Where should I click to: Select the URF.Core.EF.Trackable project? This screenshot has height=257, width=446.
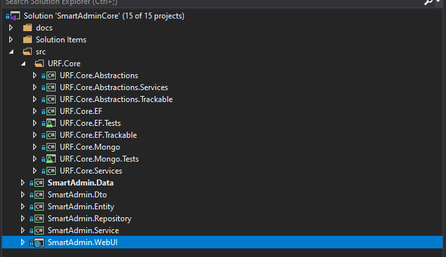click(x=98, y=135)
